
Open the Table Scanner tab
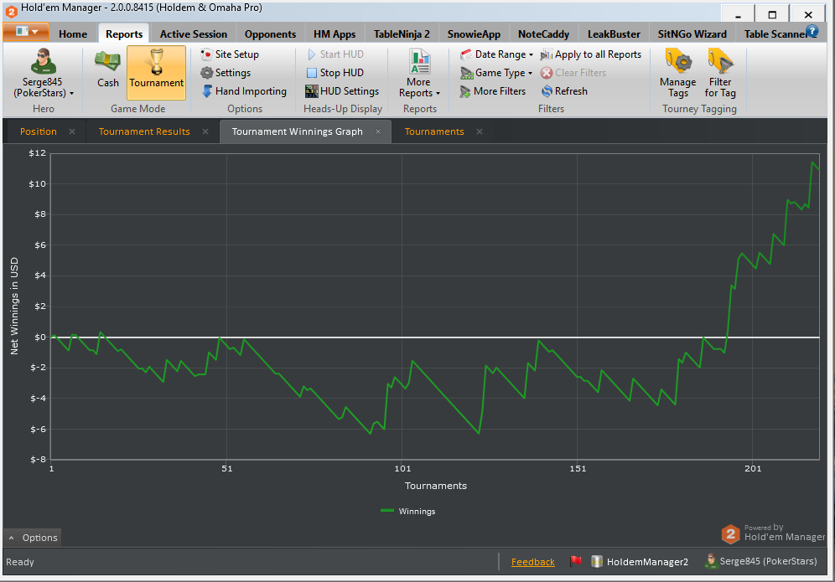pyautogui.click(x=774, y=34)
